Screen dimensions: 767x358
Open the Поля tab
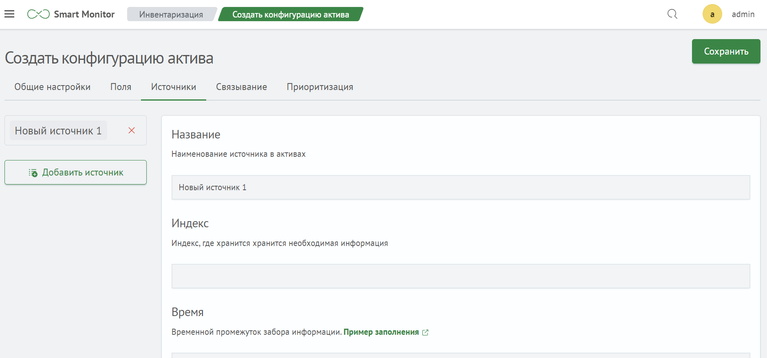pyautogui.click(x=121, y=87)
